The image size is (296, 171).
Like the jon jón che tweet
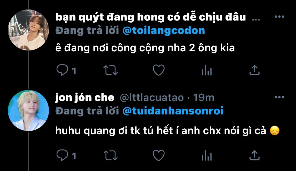[x=159, y=155]
